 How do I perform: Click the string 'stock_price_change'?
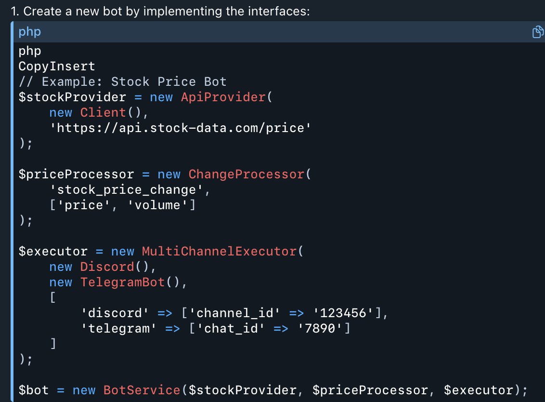pyautogui.click(x=126, y=190)
